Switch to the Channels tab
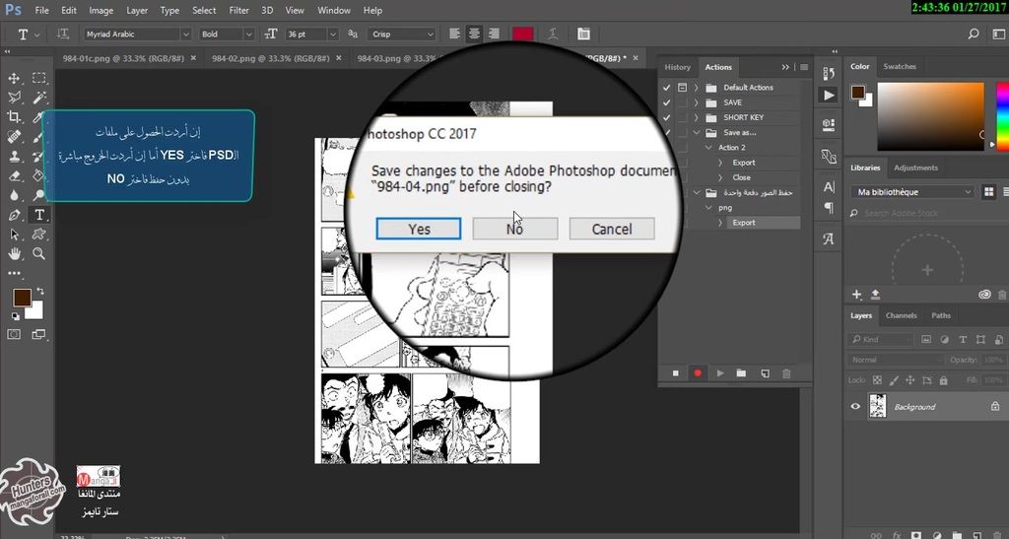The width and height of the screenshot is (1009, 539). click(901, 315)
